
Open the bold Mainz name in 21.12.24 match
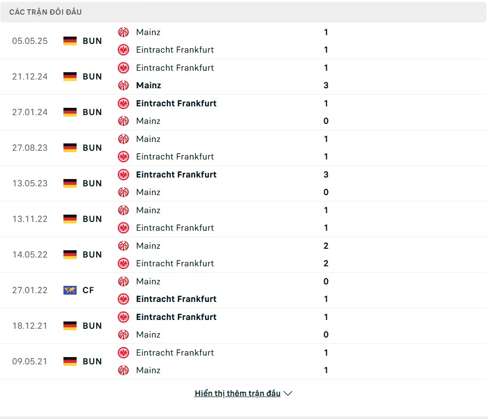pos(148,85)
